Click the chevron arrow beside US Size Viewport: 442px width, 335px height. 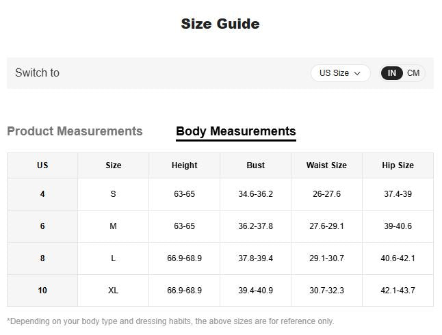pos(357,73)
